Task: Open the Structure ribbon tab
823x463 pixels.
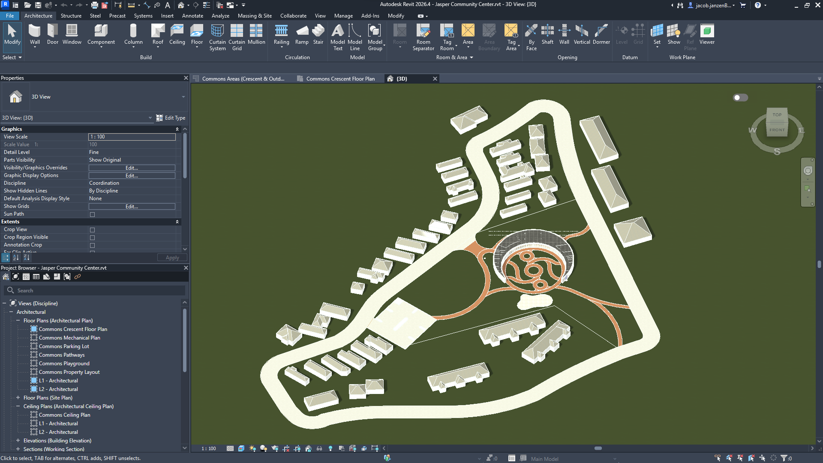Action: [x=71, y=16]
